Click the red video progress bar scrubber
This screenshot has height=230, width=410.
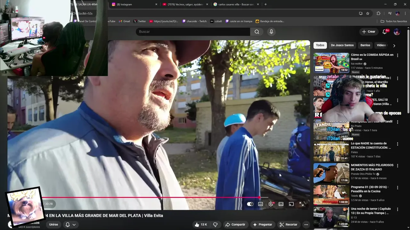tap(259, 197)
